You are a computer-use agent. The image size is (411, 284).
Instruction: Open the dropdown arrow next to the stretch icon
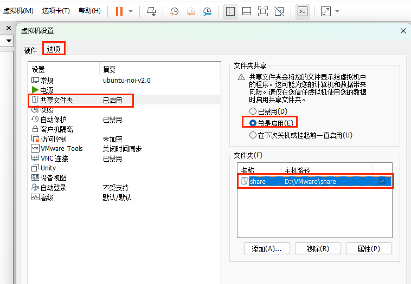pyautogui.click(x=337, y=11)
